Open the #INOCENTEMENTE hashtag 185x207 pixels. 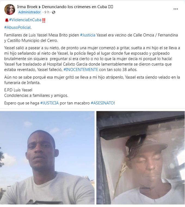coord(81,70)
